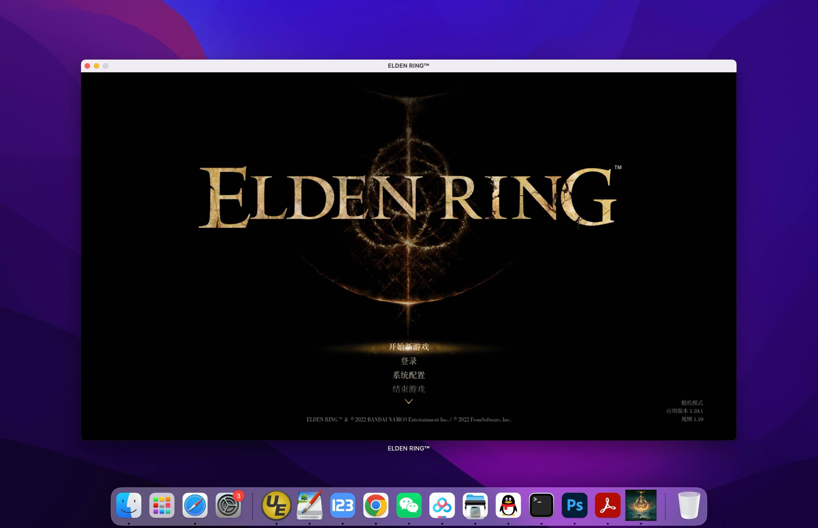Click the ELDEN RING™ caption under the window
This screenshot has width=818, height=528.
409,448
